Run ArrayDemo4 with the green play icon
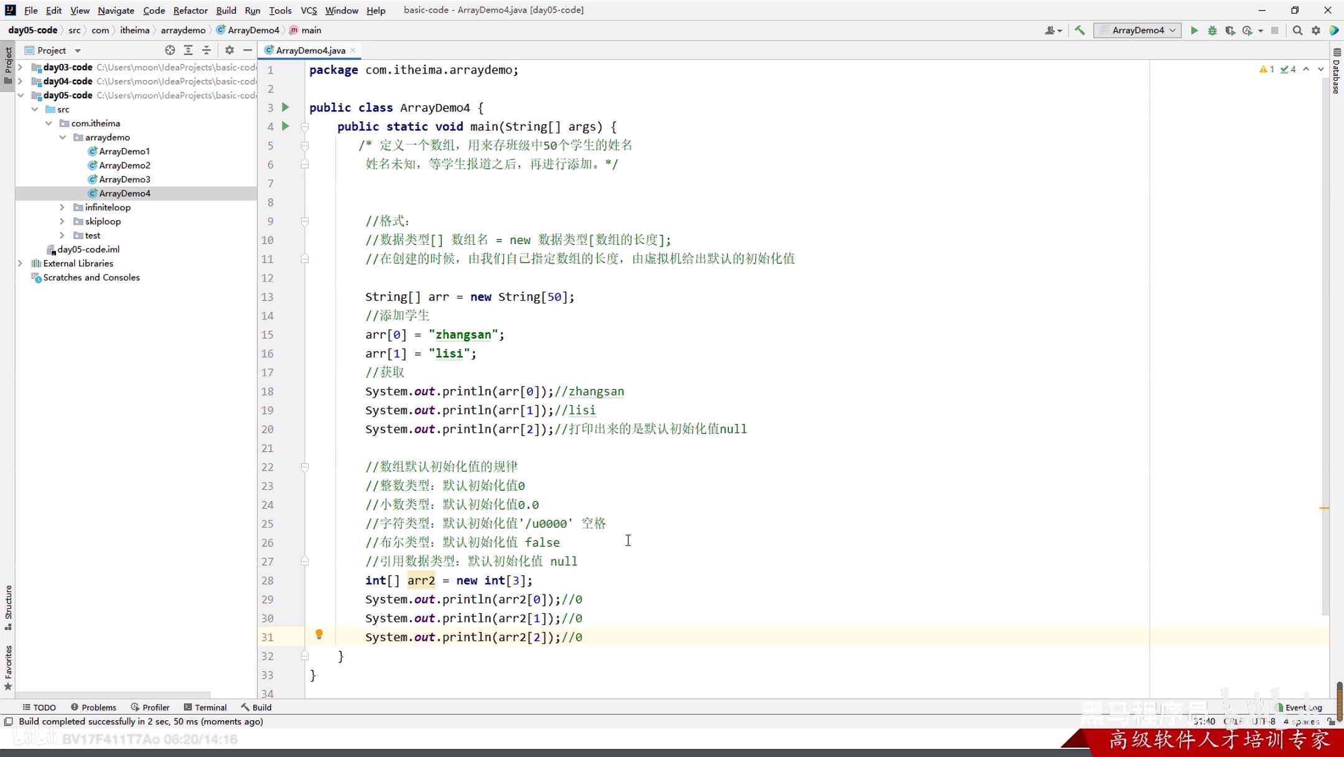Screen dimensions: 1344x757 (x=1194, y=30)
